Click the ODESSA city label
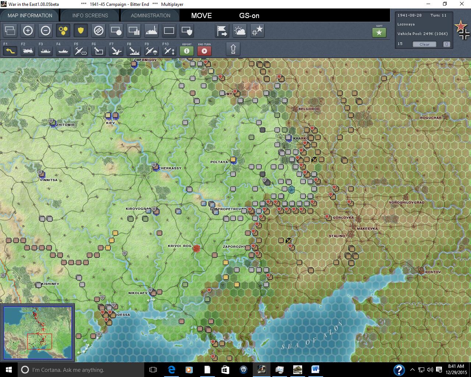Screen dimensions: 471x377 coord(122,315)
